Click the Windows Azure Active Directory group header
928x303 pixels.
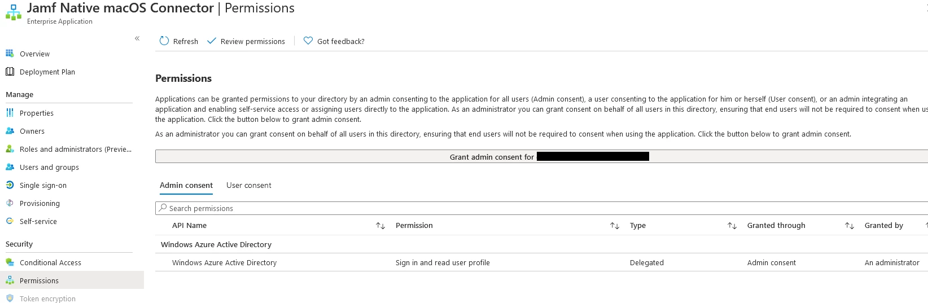[x=216, y=244]
